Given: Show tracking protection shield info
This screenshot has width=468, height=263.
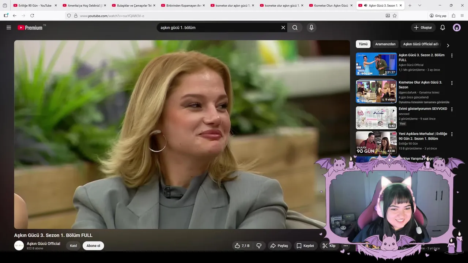Looking at the screenshot, I should pyautogui.click(x=69, y=16).
